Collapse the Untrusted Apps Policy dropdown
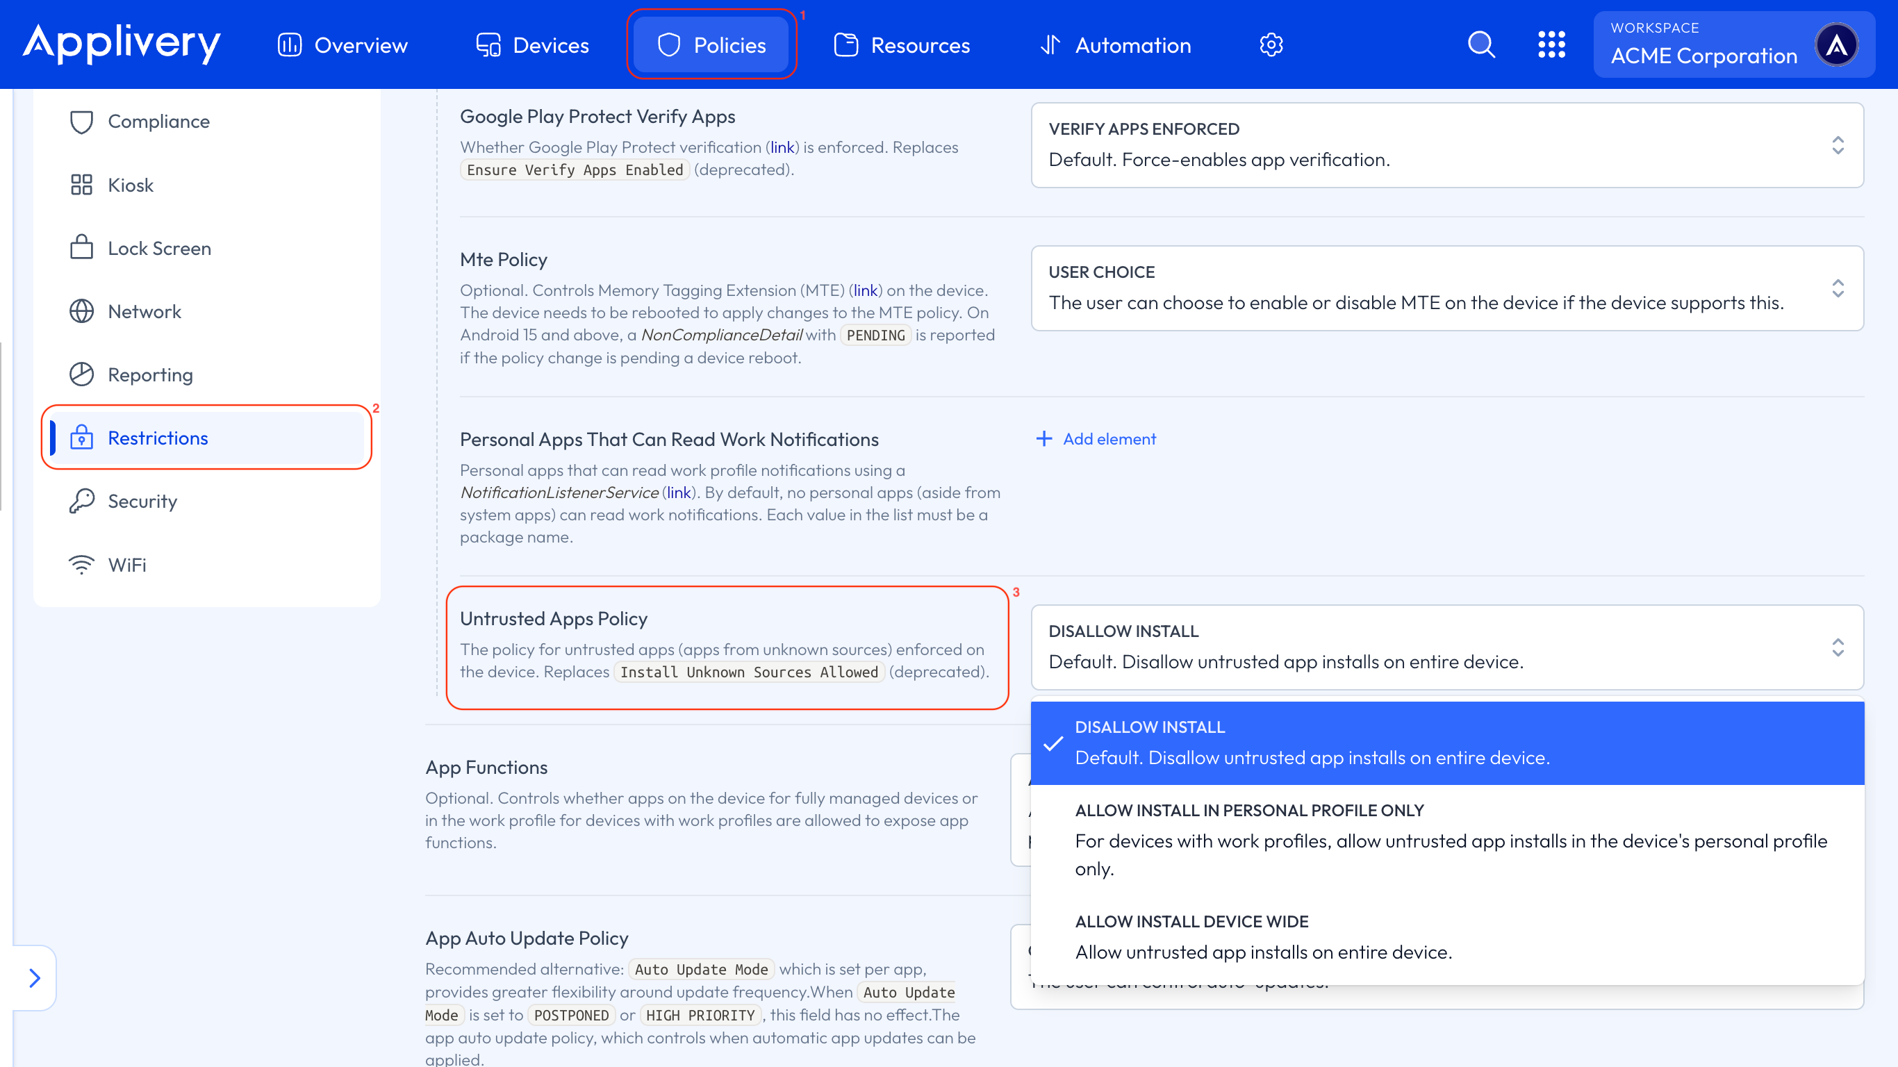This screenshot has width=1898, height=1067. (x=1446, y=647)
